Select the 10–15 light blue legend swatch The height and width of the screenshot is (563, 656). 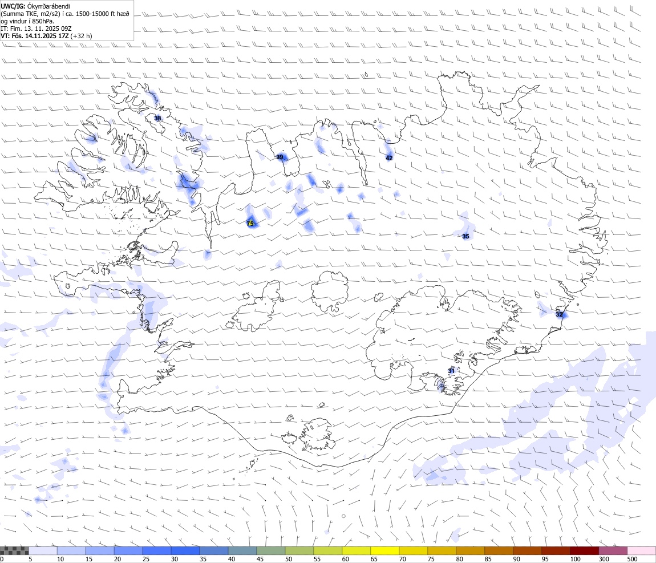coord(71,550)
